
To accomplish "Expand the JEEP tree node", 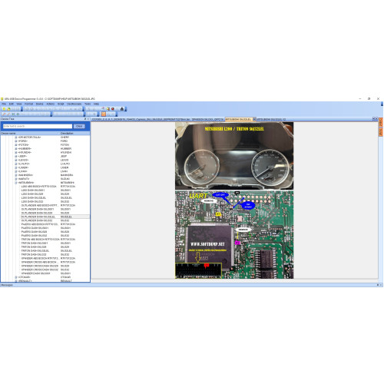I will [16, 156].
